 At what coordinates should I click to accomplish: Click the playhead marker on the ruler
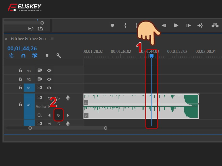coord(152,56)
